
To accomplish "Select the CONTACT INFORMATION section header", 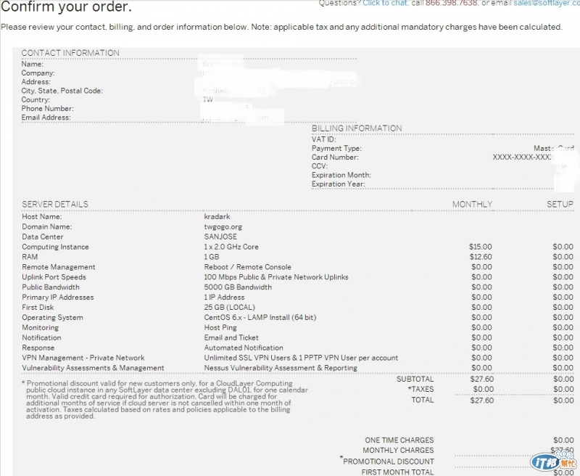I will point(70,53).
